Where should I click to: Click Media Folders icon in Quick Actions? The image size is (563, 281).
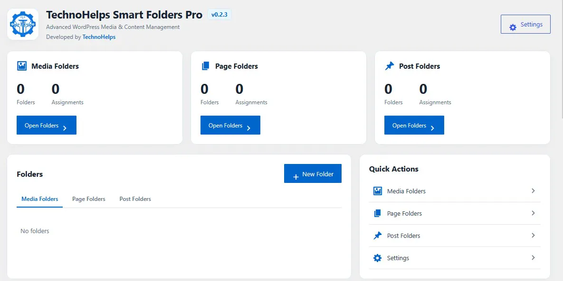[x=377, y=191]
